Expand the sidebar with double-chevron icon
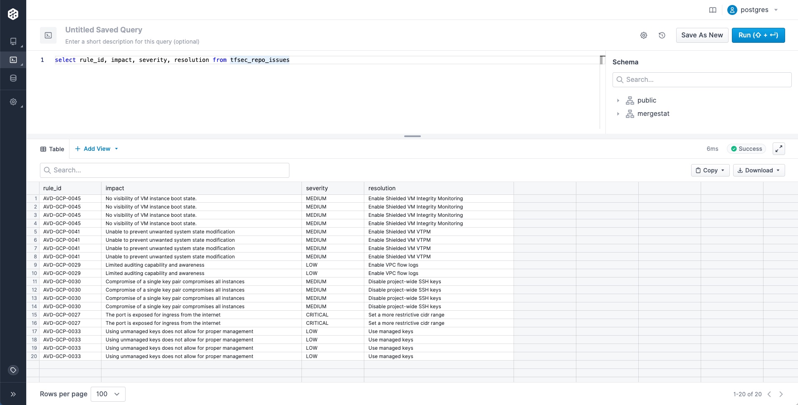 13,394
